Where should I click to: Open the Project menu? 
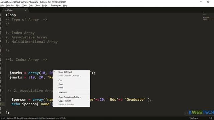[x=45, y=5]
